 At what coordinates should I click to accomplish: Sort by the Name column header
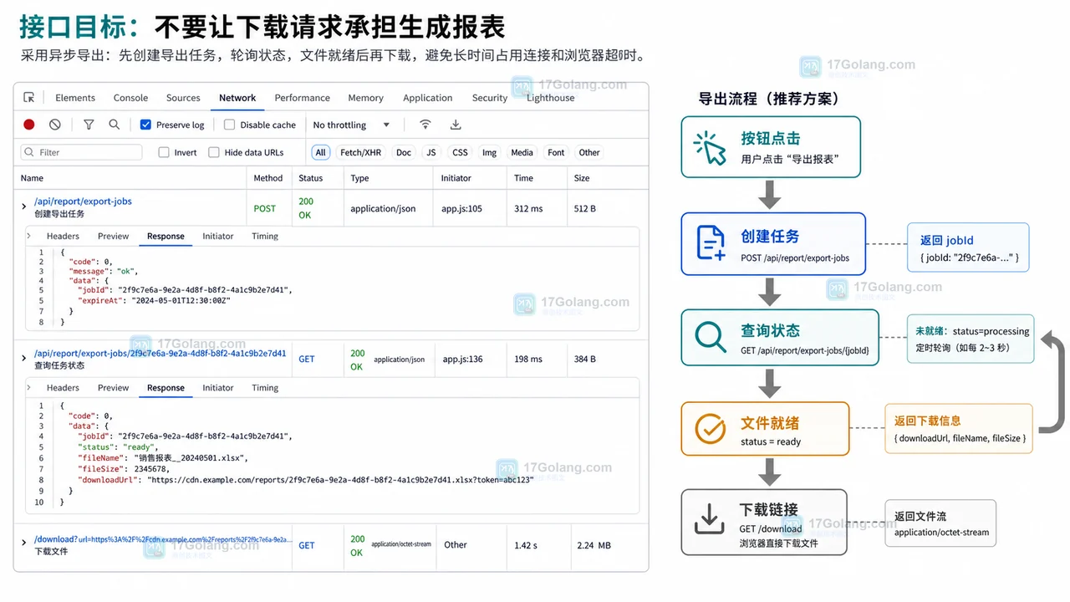32,178
